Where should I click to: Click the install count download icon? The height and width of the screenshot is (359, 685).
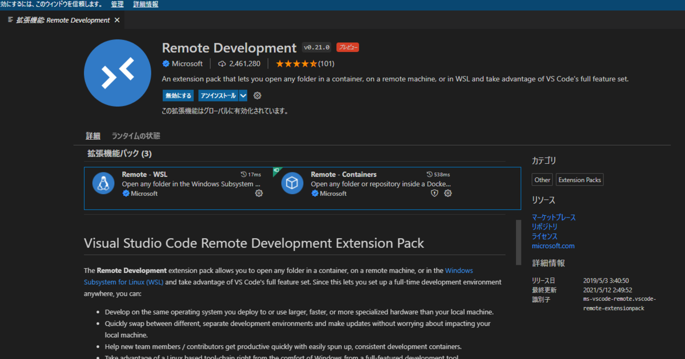(222, 63)
